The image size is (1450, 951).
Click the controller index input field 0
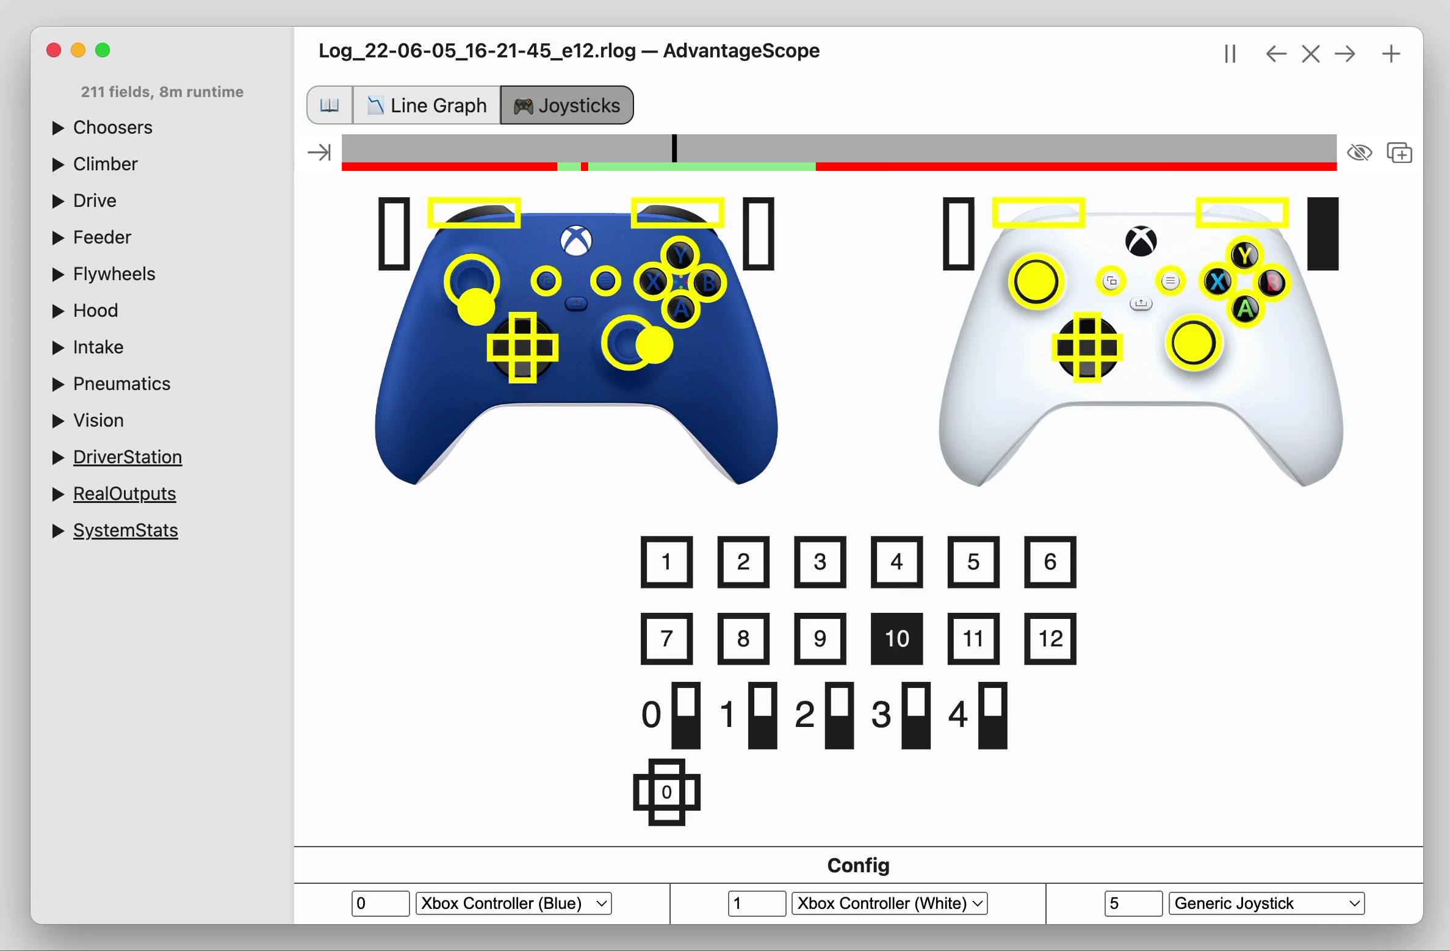[379, 902]
